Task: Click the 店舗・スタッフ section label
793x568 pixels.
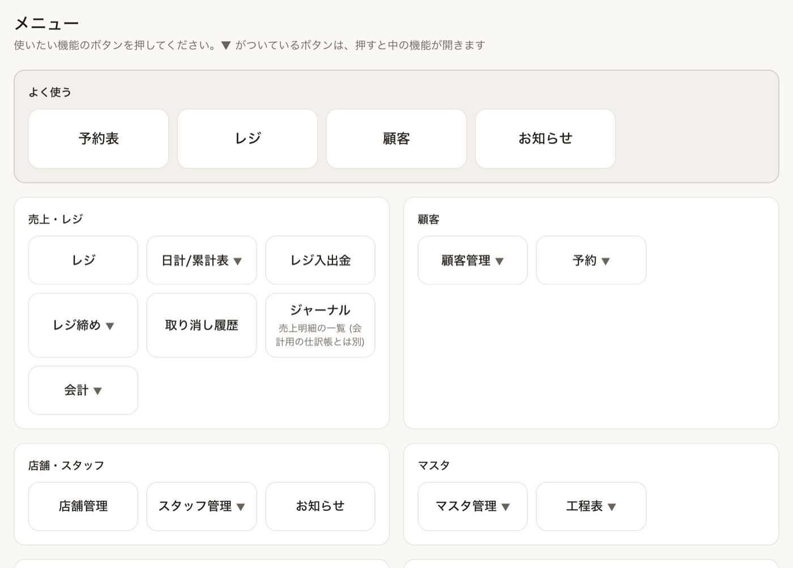Action: tap(66, 465)
